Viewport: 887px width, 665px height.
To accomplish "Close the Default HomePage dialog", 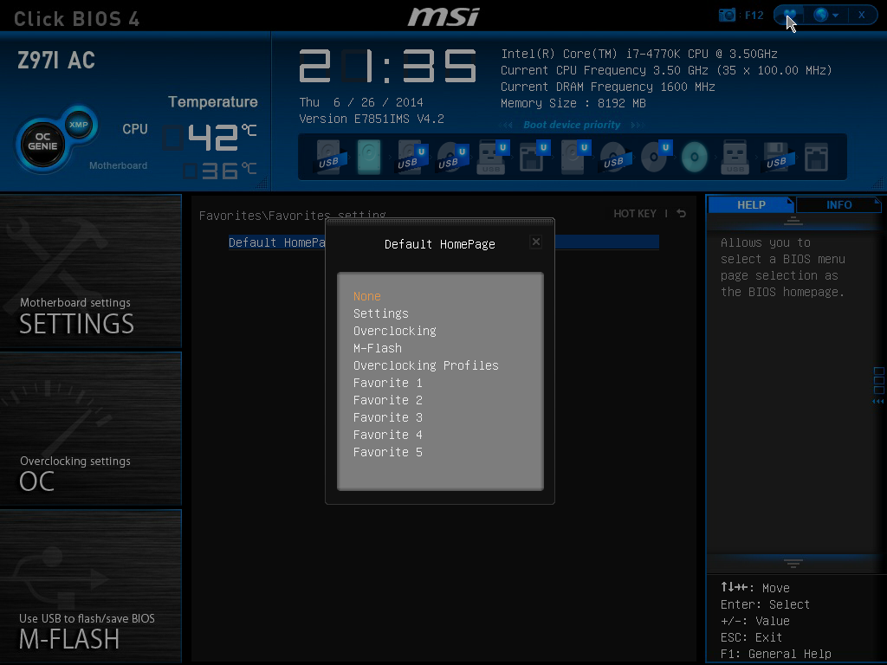I will tap(535, 242).
